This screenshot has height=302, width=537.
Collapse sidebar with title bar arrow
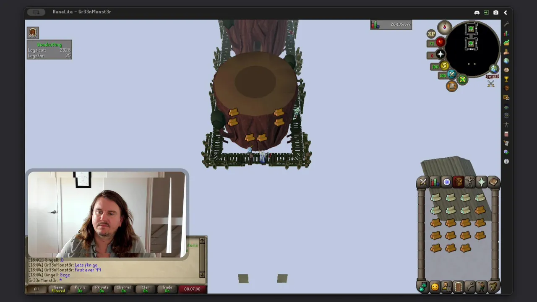pyautogui.click(x=506, y=13)
